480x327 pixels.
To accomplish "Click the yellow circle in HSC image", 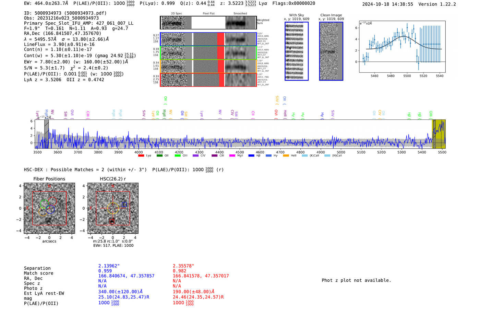I will [x=113, y=208].
